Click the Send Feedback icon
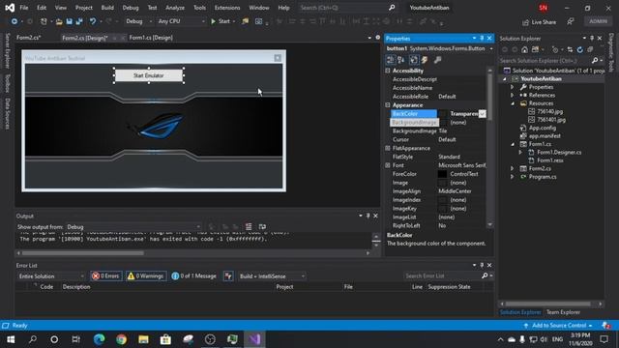619x348 pixels. click(570, 22)
